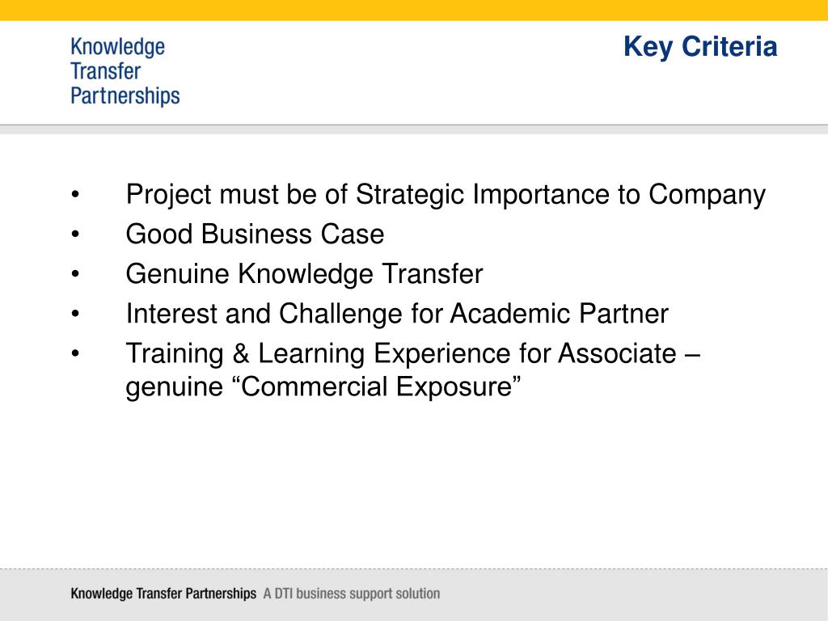Click the word Transfer in the header logo
The image size is (828, 621).
(x=106, y=71)
